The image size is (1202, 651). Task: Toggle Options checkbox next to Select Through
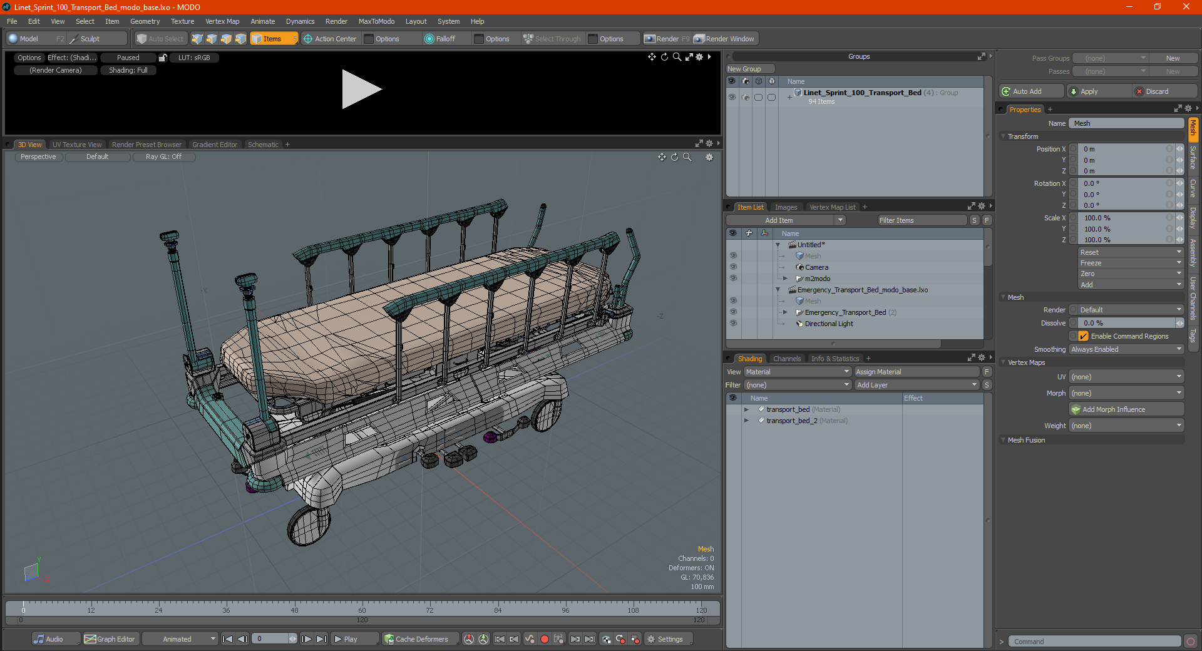[593, 39]
